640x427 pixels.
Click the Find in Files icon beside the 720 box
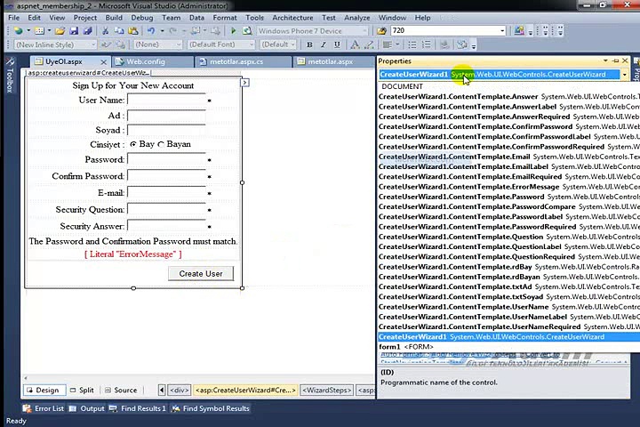[x=381, y=30]
